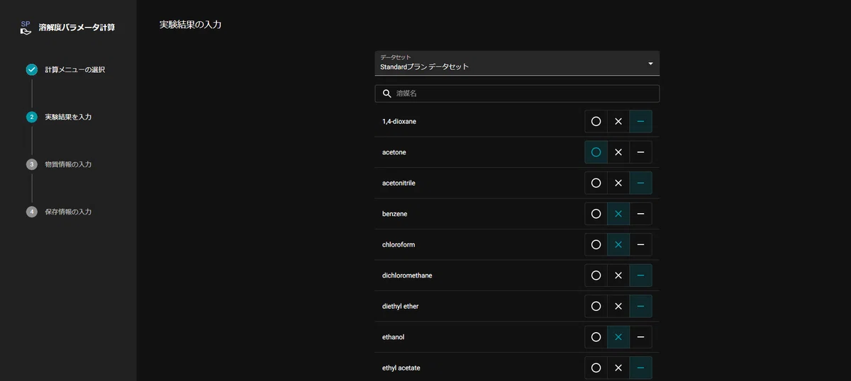
Task: Click the search magnifier icon
Action: [x=386, y=93]
